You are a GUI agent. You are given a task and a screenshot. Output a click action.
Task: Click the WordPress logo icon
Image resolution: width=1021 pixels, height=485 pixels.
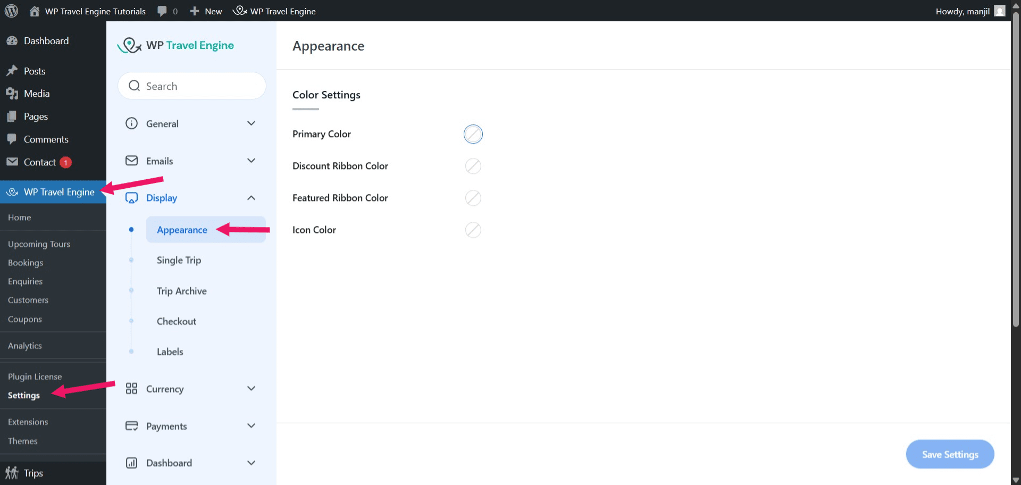[11, 11]
